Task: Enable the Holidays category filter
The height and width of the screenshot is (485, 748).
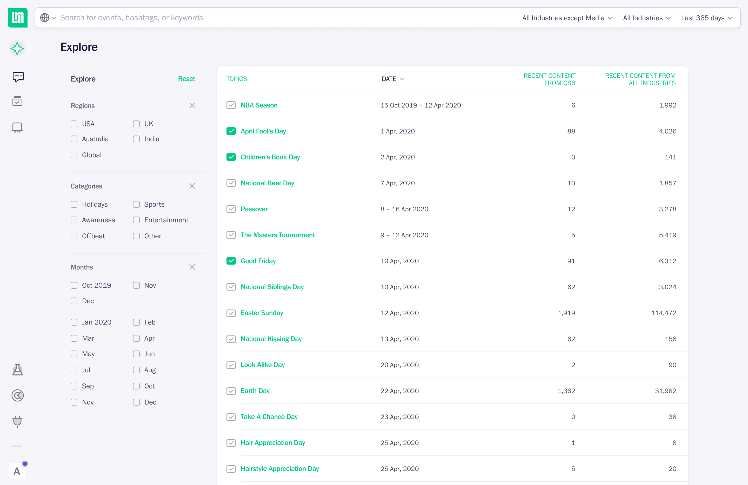Action: [74, 204]
